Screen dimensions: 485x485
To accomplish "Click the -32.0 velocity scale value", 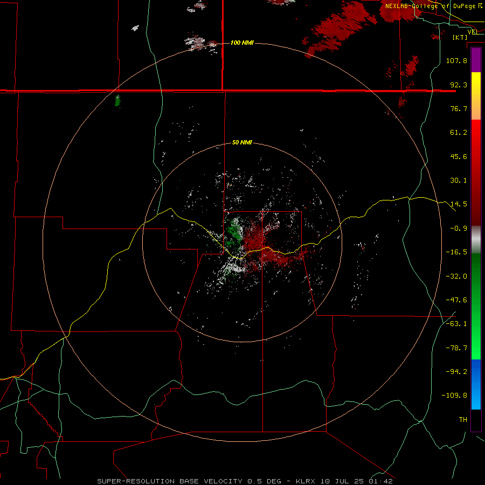I will pos(456,276).
